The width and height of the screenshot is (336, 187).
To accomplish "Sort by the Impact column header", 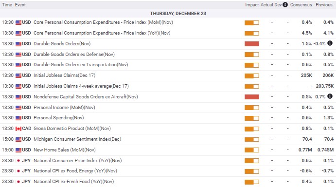I will (x=252, y=5).
